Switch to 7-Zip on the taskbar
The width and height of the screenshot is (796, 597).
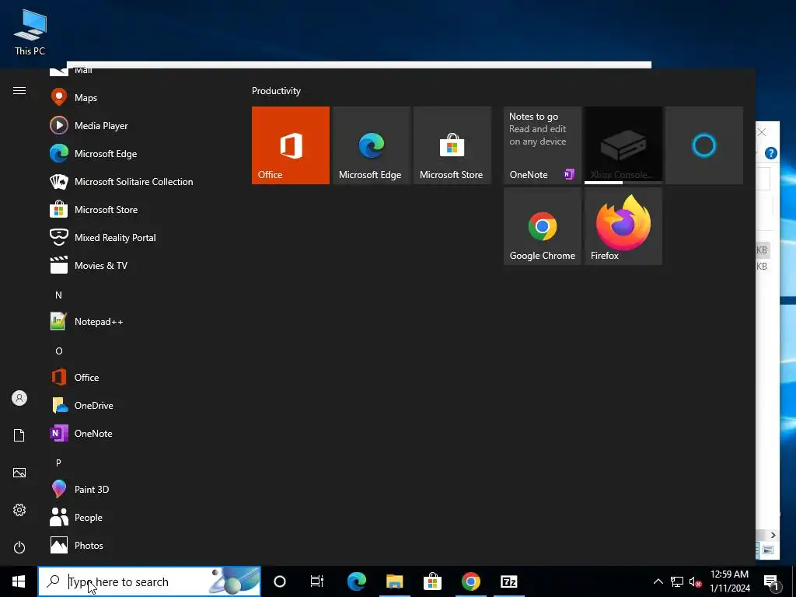point(508,581)
